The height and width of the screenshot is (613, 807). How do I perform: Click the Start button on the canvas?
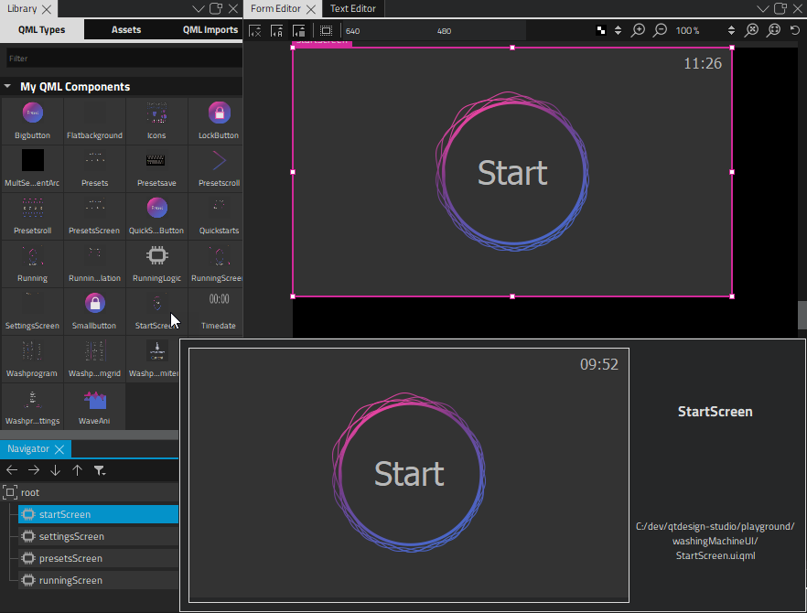coord(511,172)
